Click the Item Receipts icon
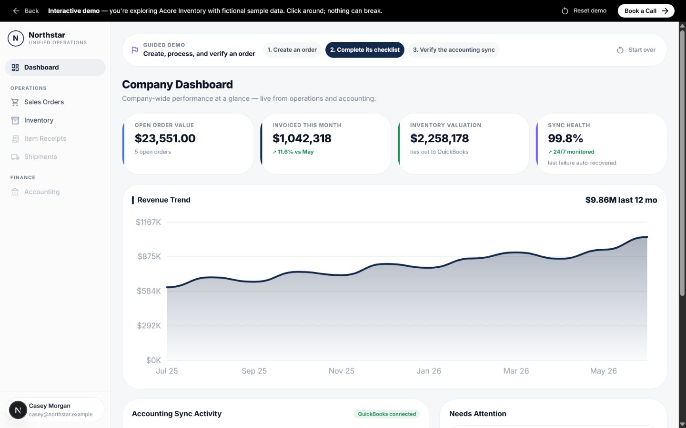This screenshot has width=686, height=428. click(x=15, y=139)
